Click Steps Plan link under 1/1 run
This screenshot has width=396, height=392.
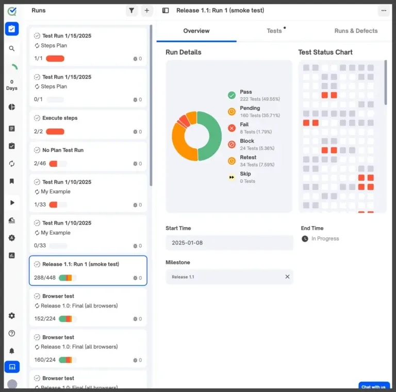54,46
